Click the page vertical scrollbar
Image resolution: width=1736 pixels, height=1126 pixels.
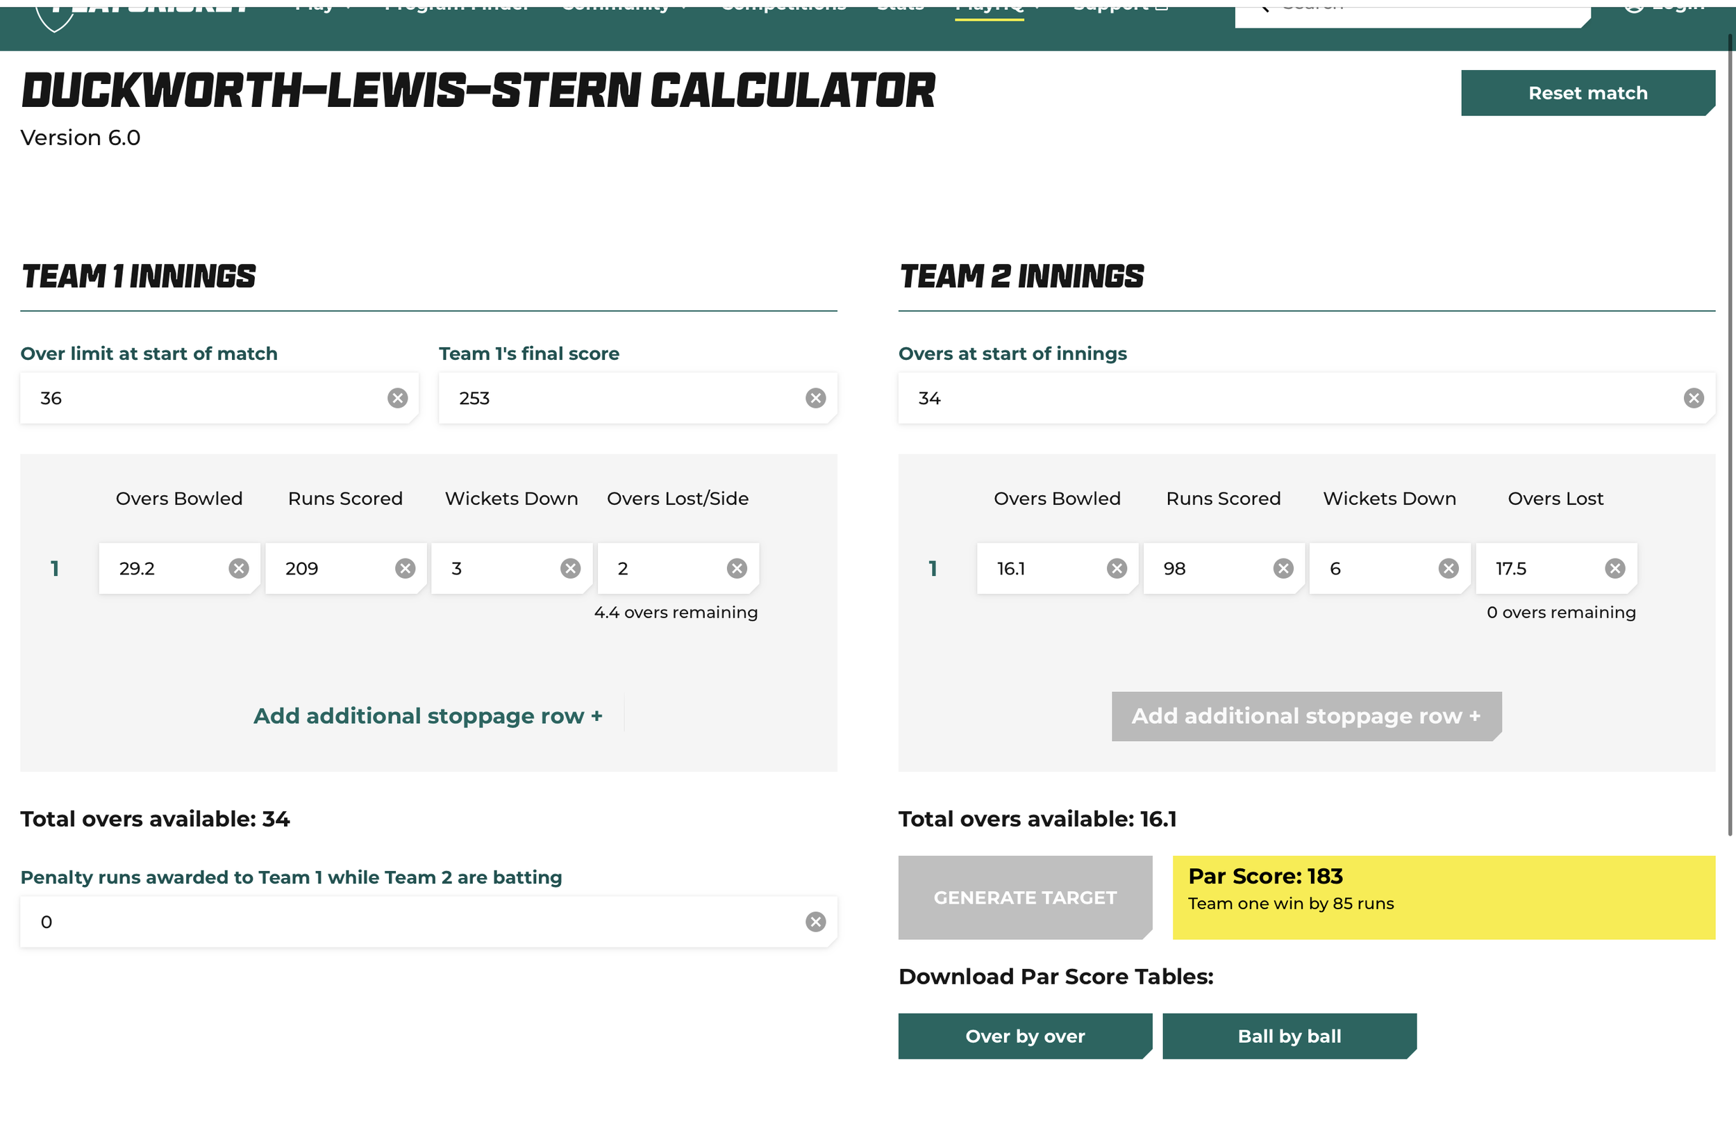[x=1730, y=438]
